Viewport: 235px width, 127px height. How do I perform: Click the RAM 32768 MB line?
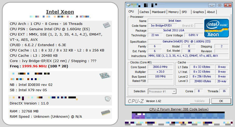(x=24, y=111)
